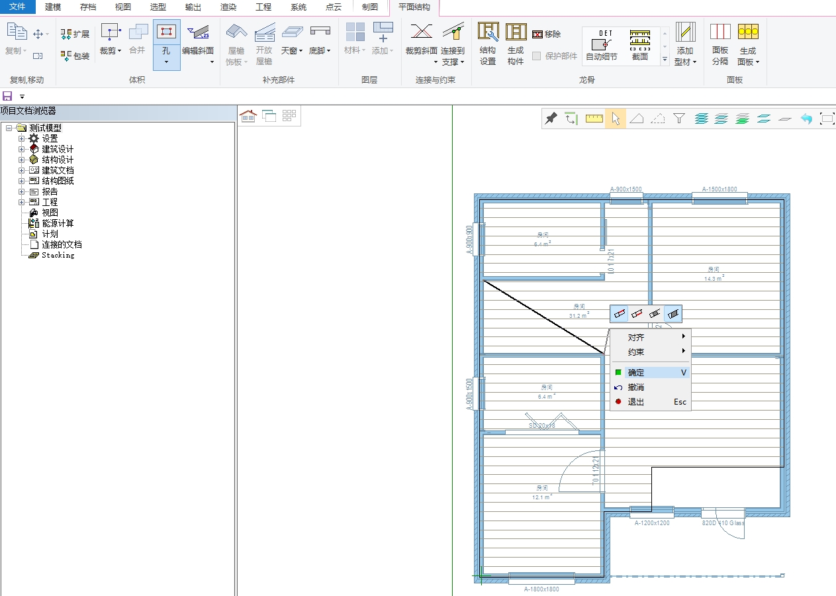Click the funnel filter icon
The width and height of the screenshot is (836, 596).
tap(679, 119)
